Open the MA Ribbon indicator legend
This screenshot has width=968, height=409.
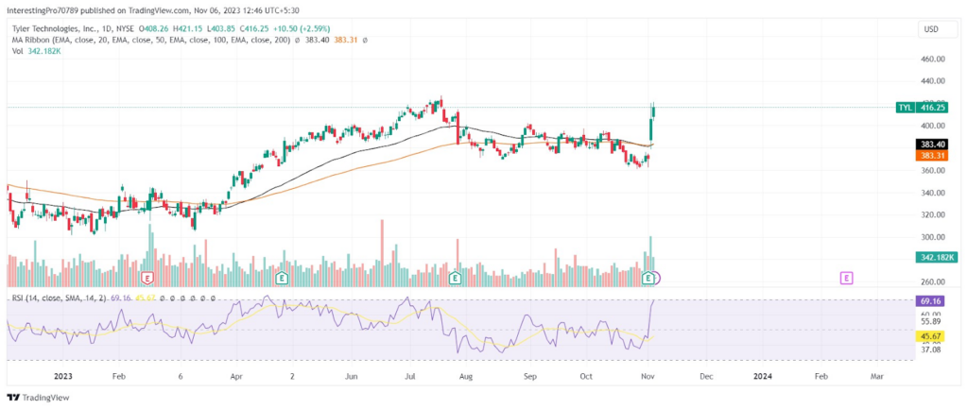[151, 40]
